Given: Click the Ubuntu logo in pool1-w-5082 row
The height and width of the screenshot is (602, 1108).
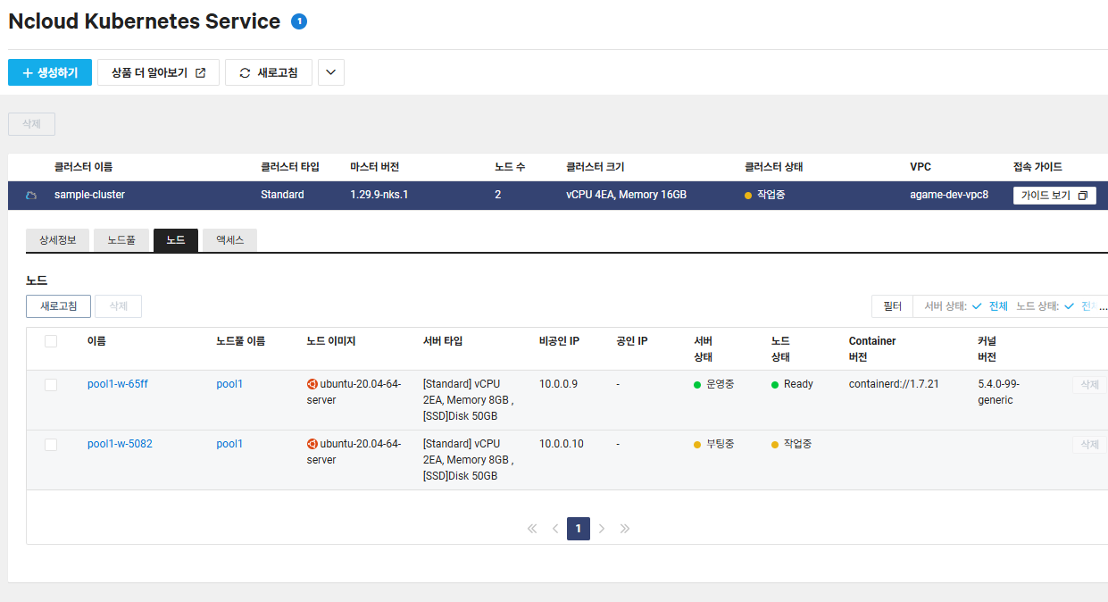Looking at the screenshot, I should click(x=312, y=444).
